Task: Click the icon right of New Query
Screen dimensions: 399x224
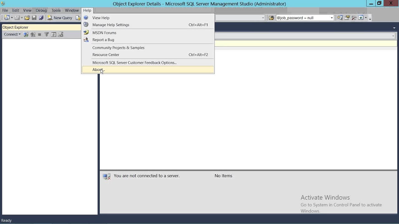Action: (78, 18)
